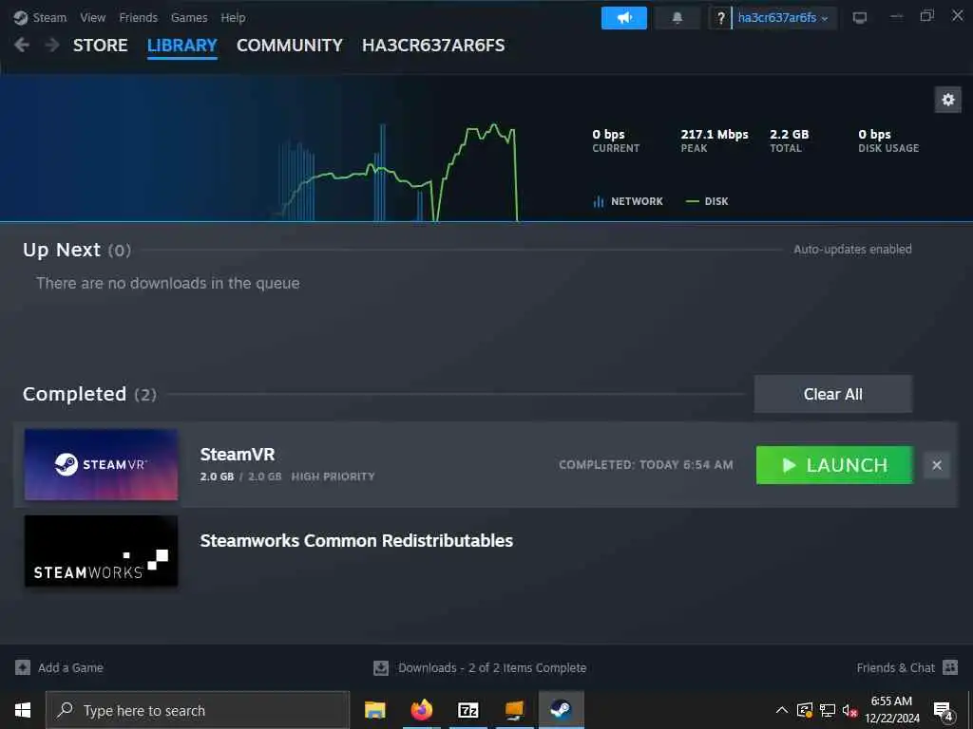Click the Steam taskbar icon
This screenshot has width=973, height=729.
coord(561,710)
